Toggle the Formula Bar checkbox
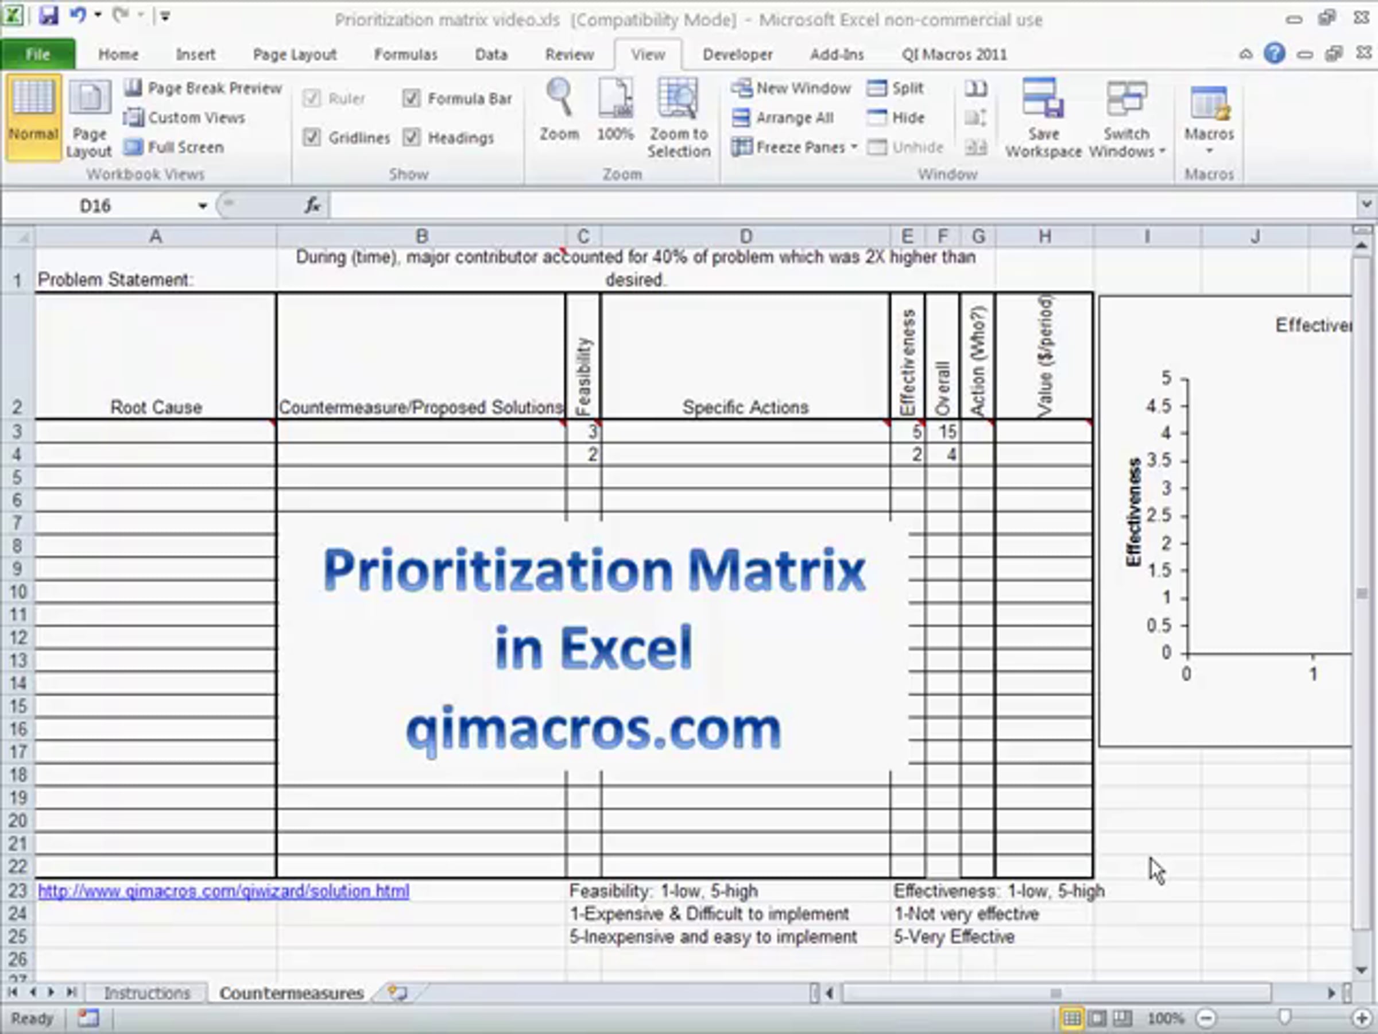1378x1034 pixels. tap(411, 98)
